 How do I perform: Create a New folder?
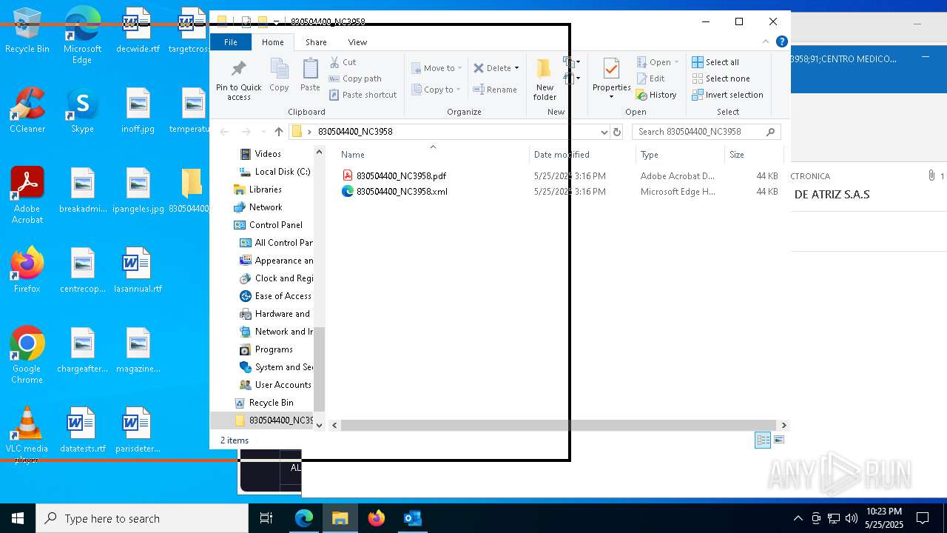coord(545,79)
